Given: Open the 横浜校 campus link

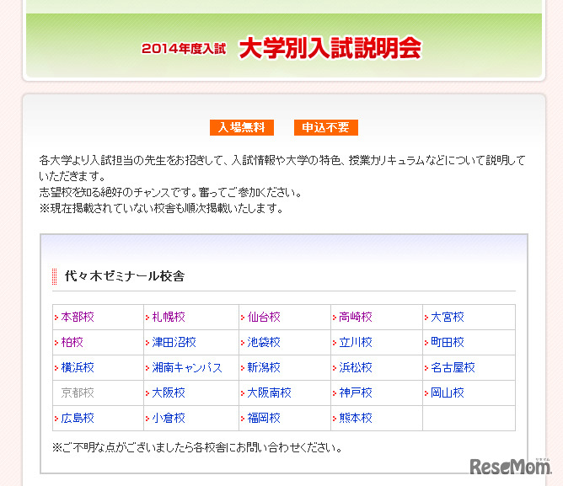Looking at the screenshot, I should tap(78, 367).
